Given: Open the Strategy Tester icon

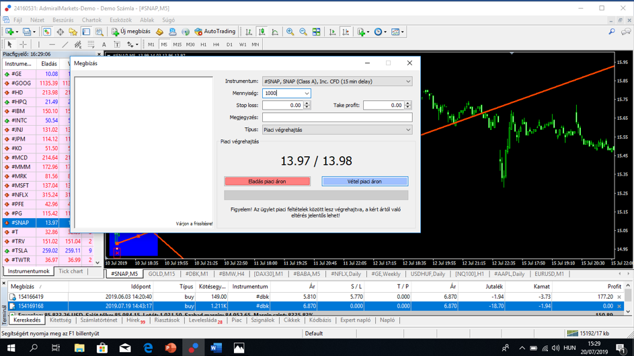Looking at the screenshot, I should tap(99, 32).
